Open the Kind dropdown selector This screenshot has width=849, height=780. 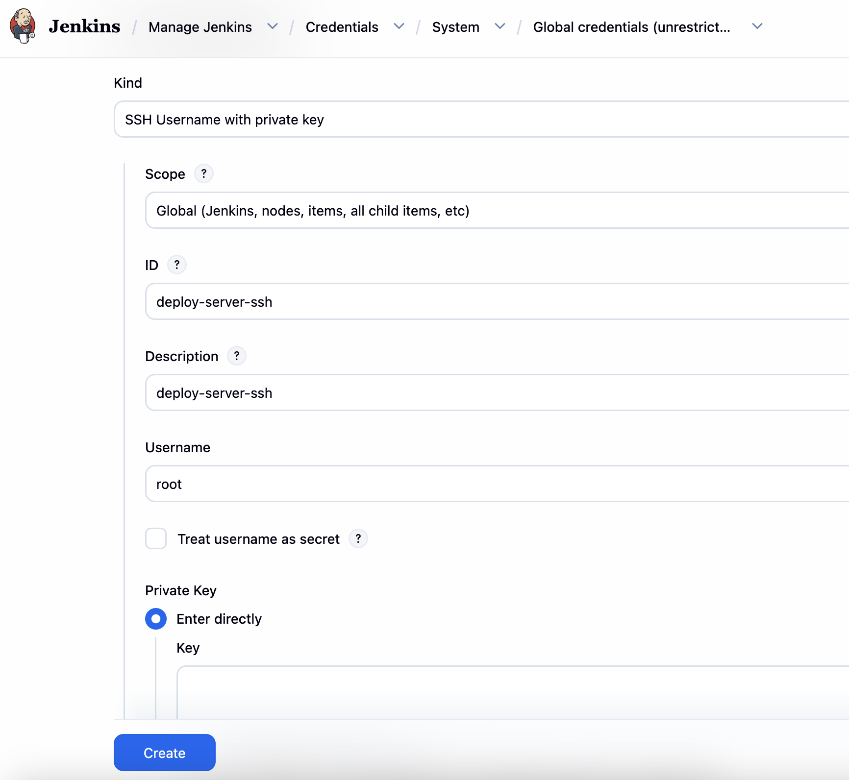click(x=480, y=120)
